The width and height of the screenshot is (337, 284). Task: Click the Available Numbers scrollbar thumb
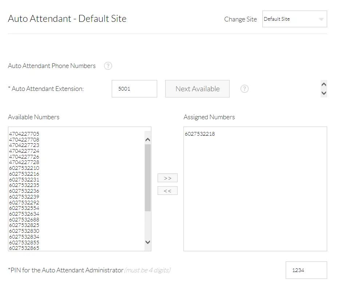[x=147, y=178]
